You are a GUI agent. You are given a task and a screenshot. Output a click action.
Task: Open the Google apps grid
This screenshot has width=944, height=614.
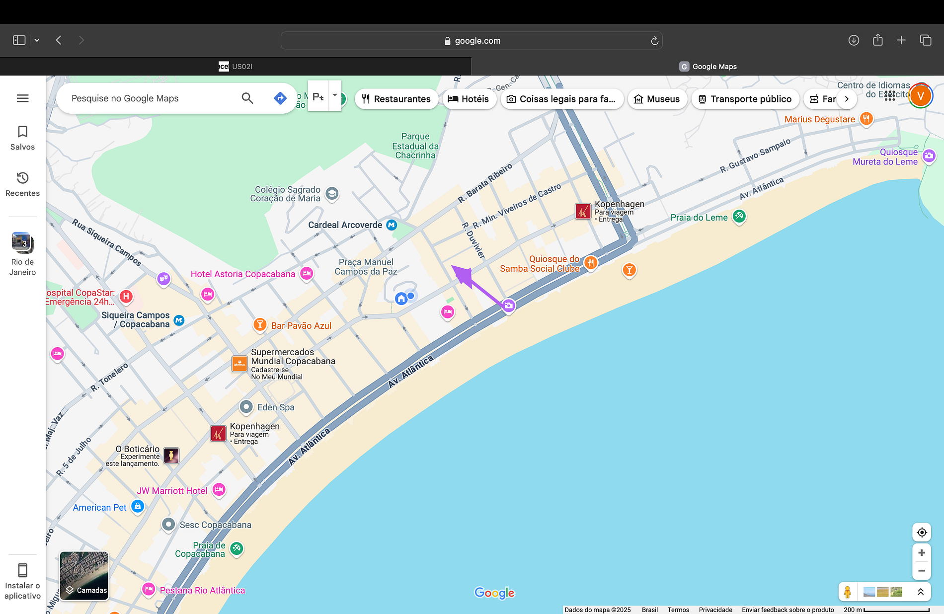pyautogui.click(x=890, y=95)
